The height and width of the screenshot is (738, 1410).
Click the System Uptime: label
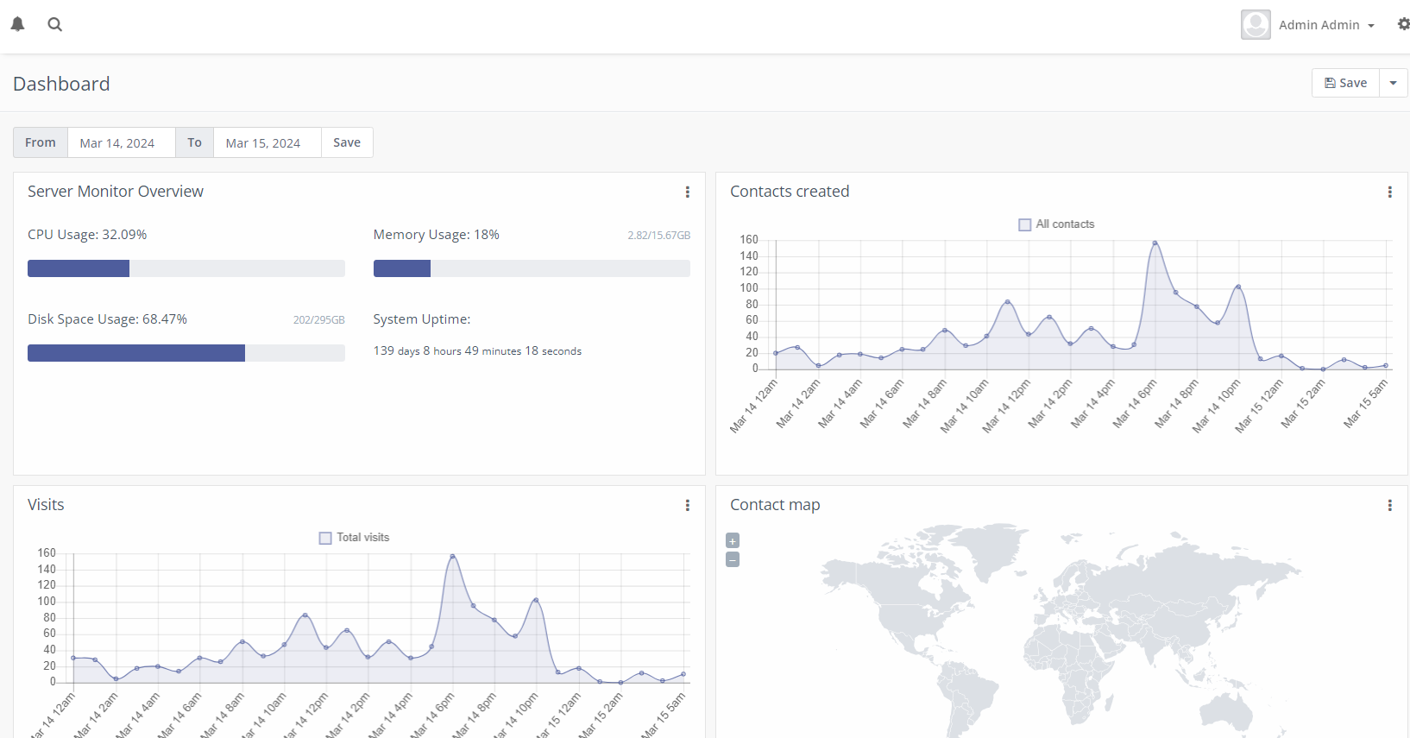422,319
